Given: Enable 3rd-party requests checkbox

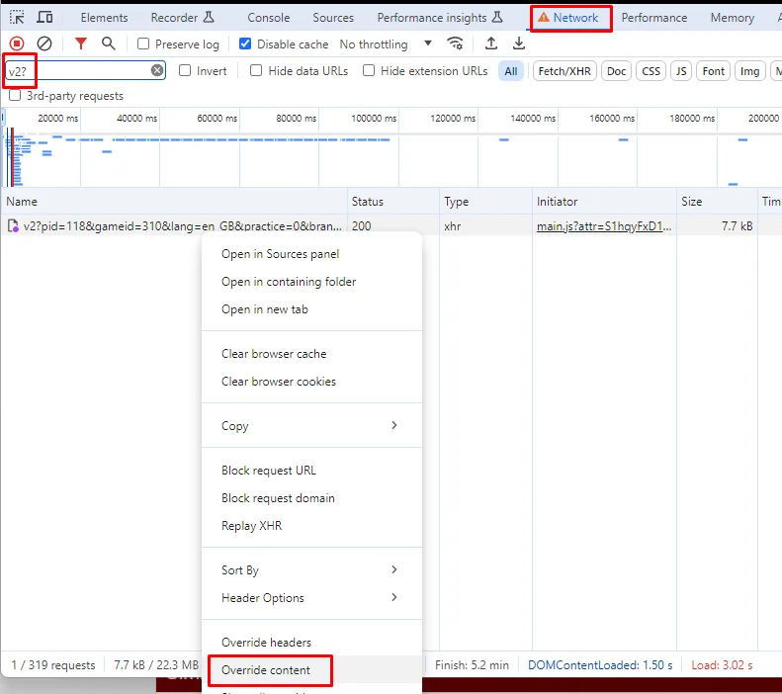Looking at the screenshot, I should point(15,95).
